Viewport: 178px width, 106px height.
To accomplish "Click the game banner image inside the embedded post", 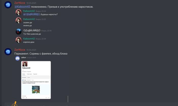I will point(36,89).
